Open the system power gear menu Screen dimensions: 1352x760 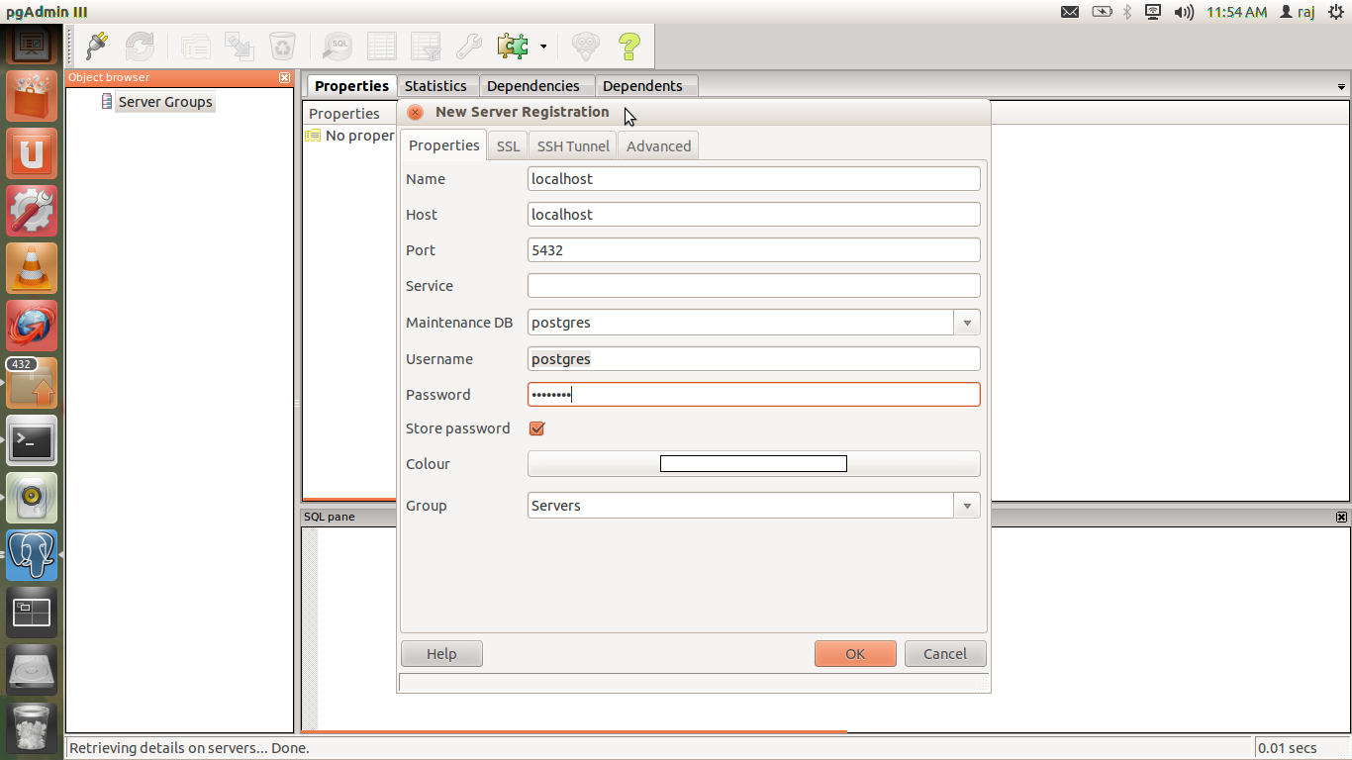click(1337, 12)
